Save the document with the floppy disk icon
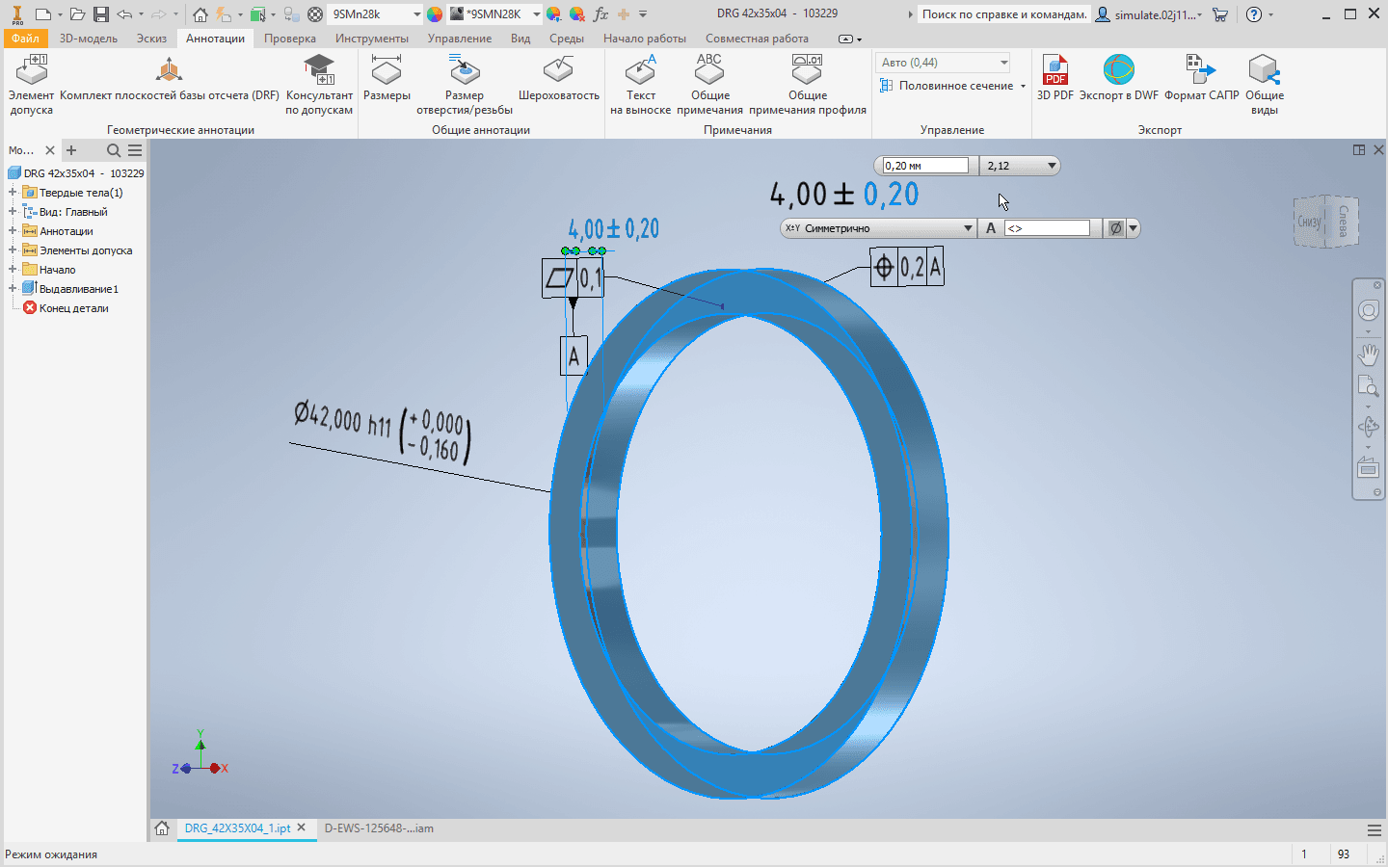The width and height of the screenshot is (1388, 867). pos(101,14)
